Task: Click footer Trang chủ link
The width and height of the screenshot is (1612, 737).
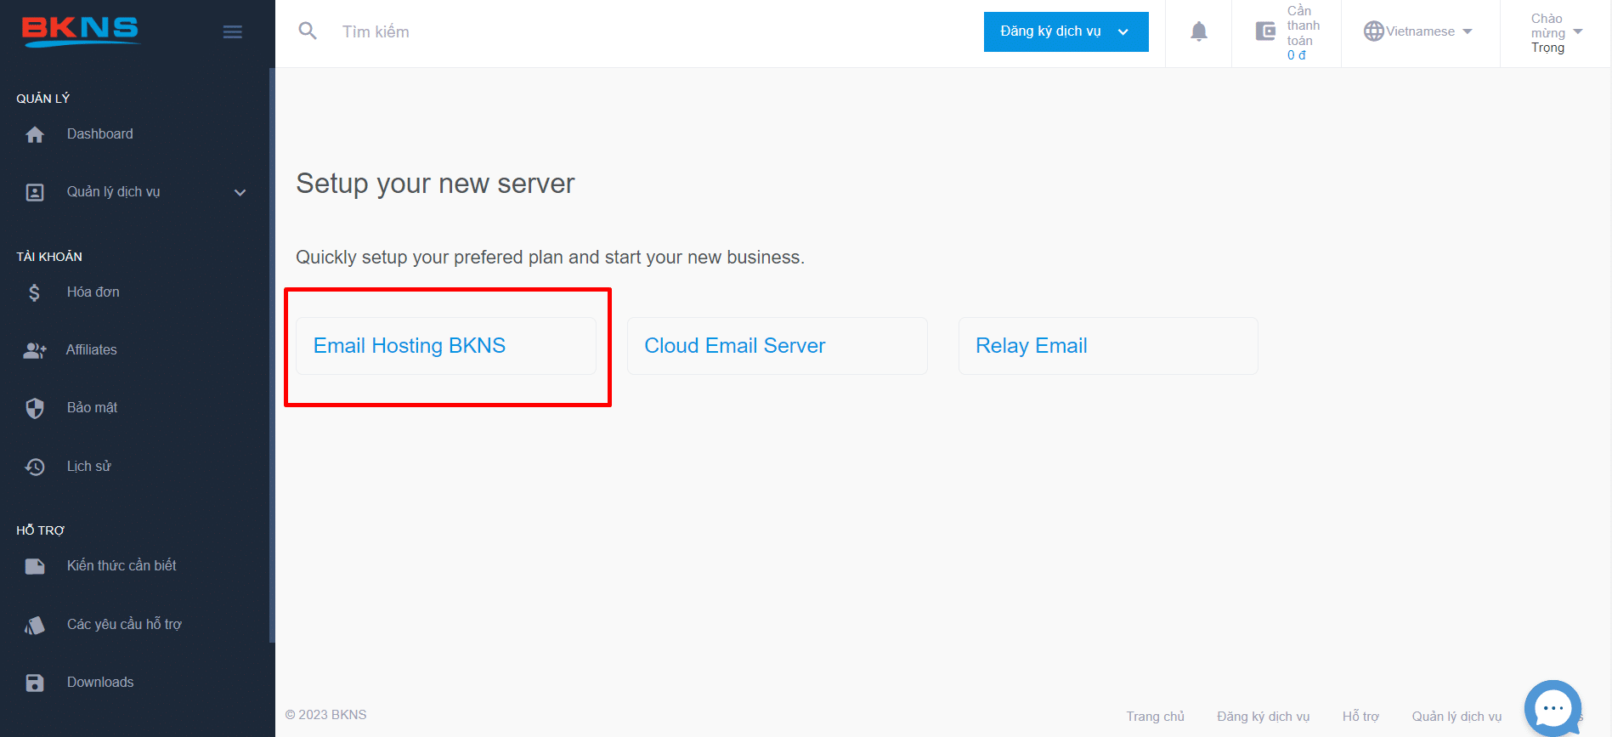Action: 1155,717
